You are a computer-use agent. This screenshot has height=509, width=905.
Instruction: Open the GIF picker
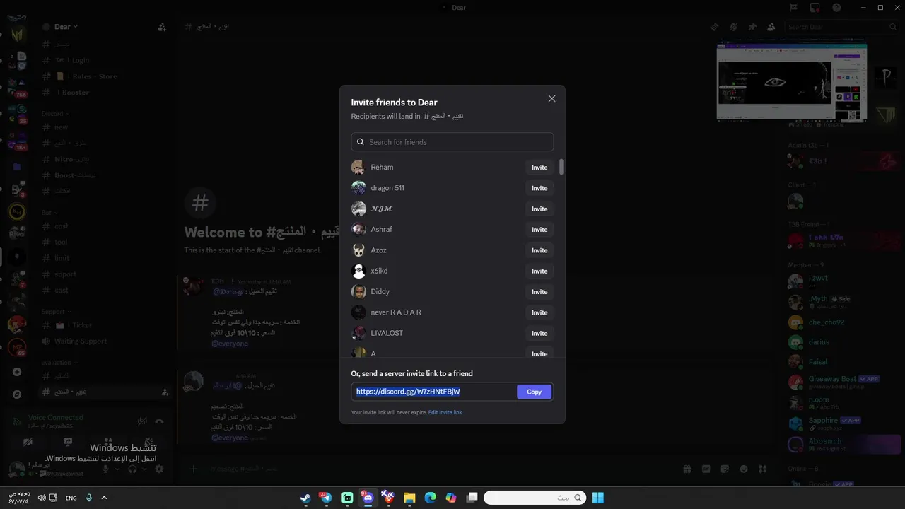point(706,469)
